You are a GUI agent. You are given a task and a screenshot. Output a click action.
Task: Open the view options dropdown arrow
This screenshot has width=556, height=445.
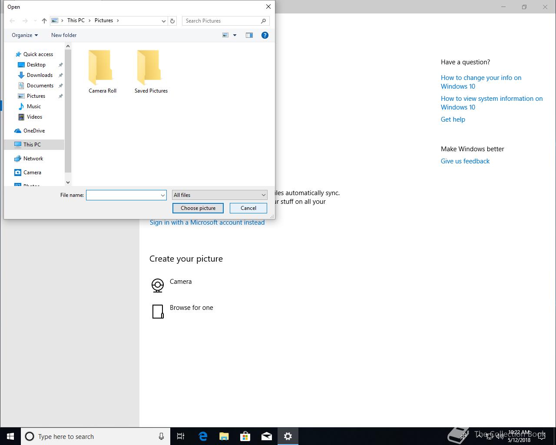coord(235,35)
